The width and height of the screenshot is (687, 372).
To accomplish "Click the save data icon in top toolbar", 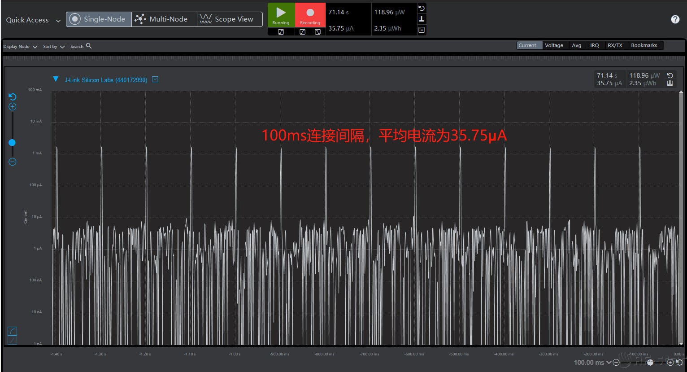I will (422, 19).
